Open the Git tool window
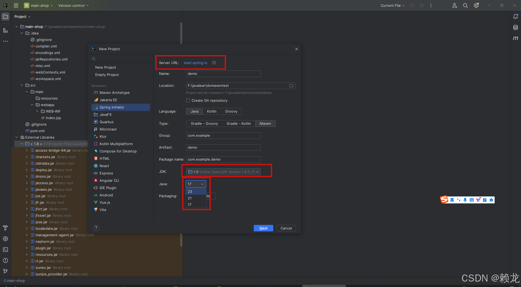 [5, 271]
